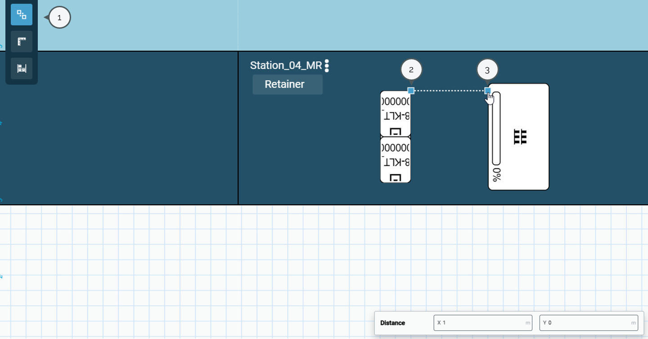Select the lower 8-KLT container box
648x339 pixels.
[396, 160]
